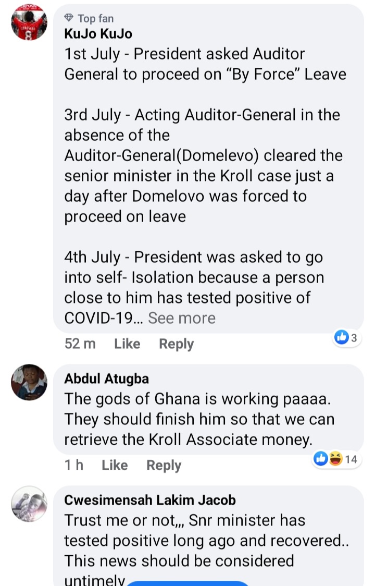Go to Cwesimensah Lakim Jacob's profile name
Viewport: 375px width, 586px height.
click(150, 500)
